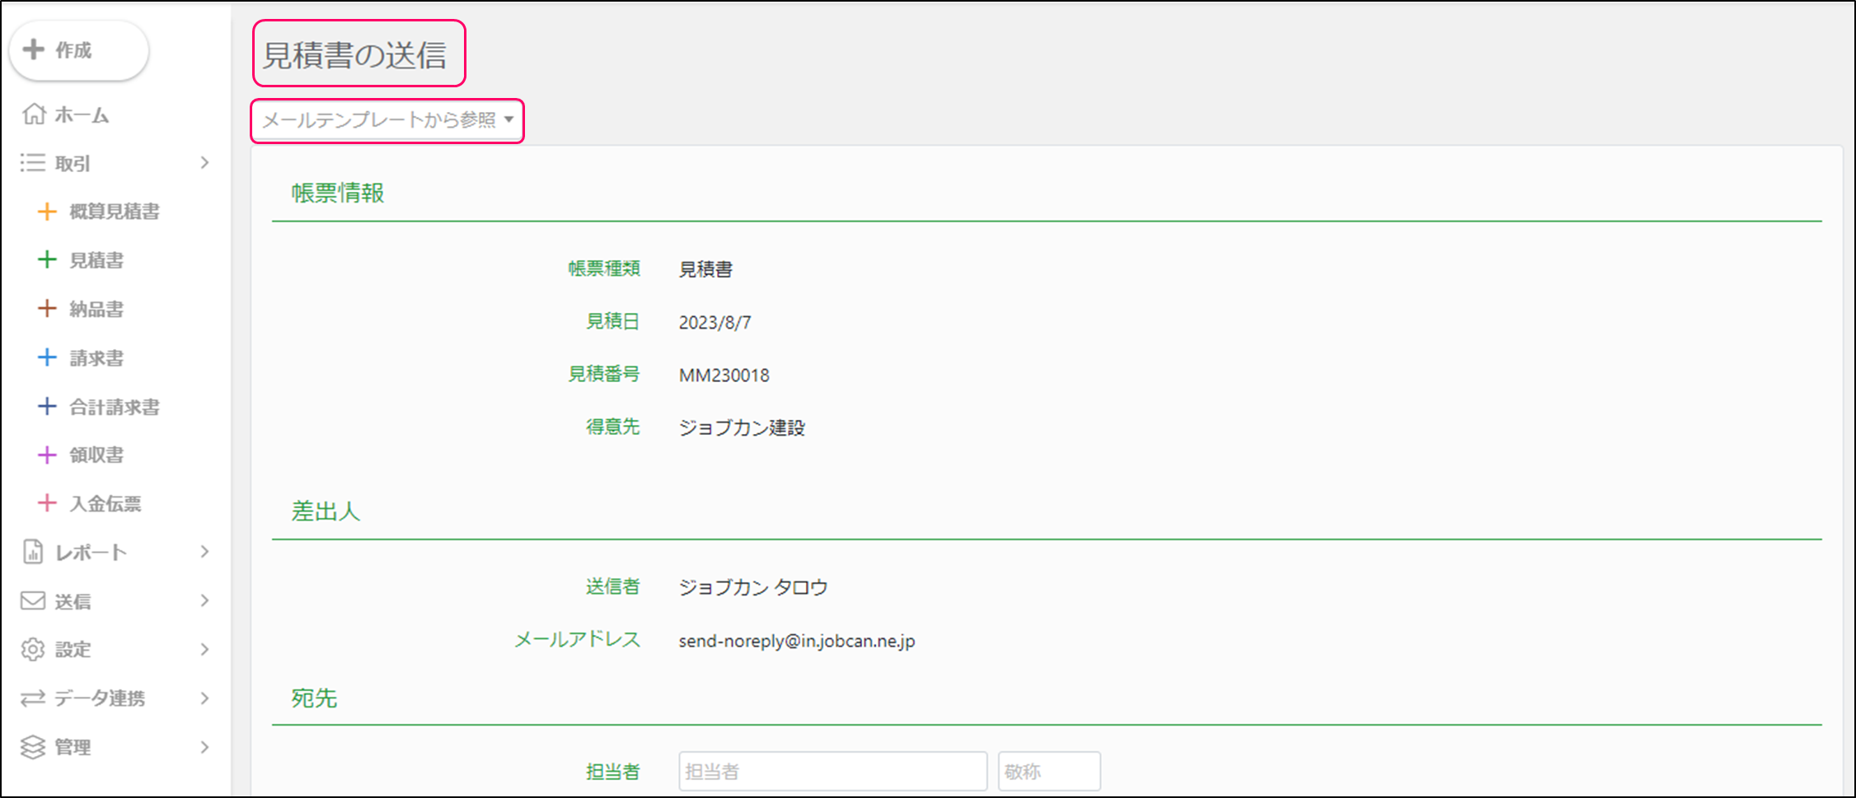The image size is (1856, 798).
Task: Open the メールテンプレートから参照 dropdown
Action: point(387,120)
